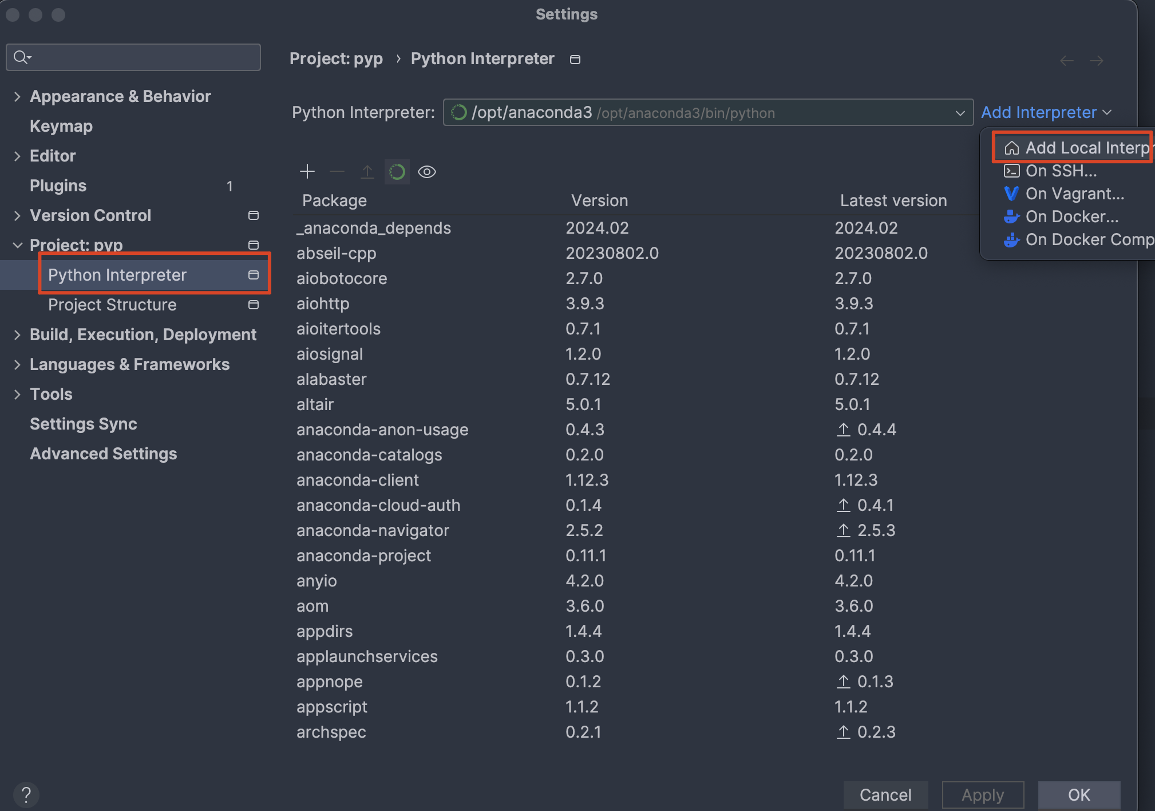Click the help question mark icon
Screen dimensions: 1155x811
(26, 794)
